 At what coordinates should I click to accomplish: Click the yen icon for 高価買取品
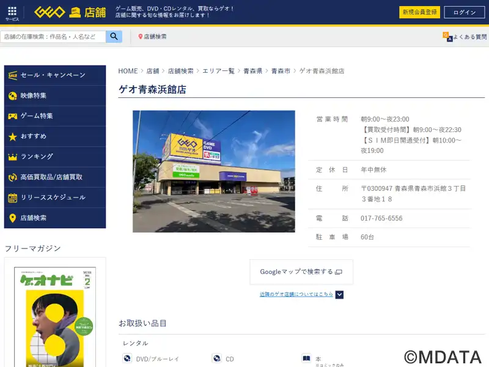click(12, 177)
